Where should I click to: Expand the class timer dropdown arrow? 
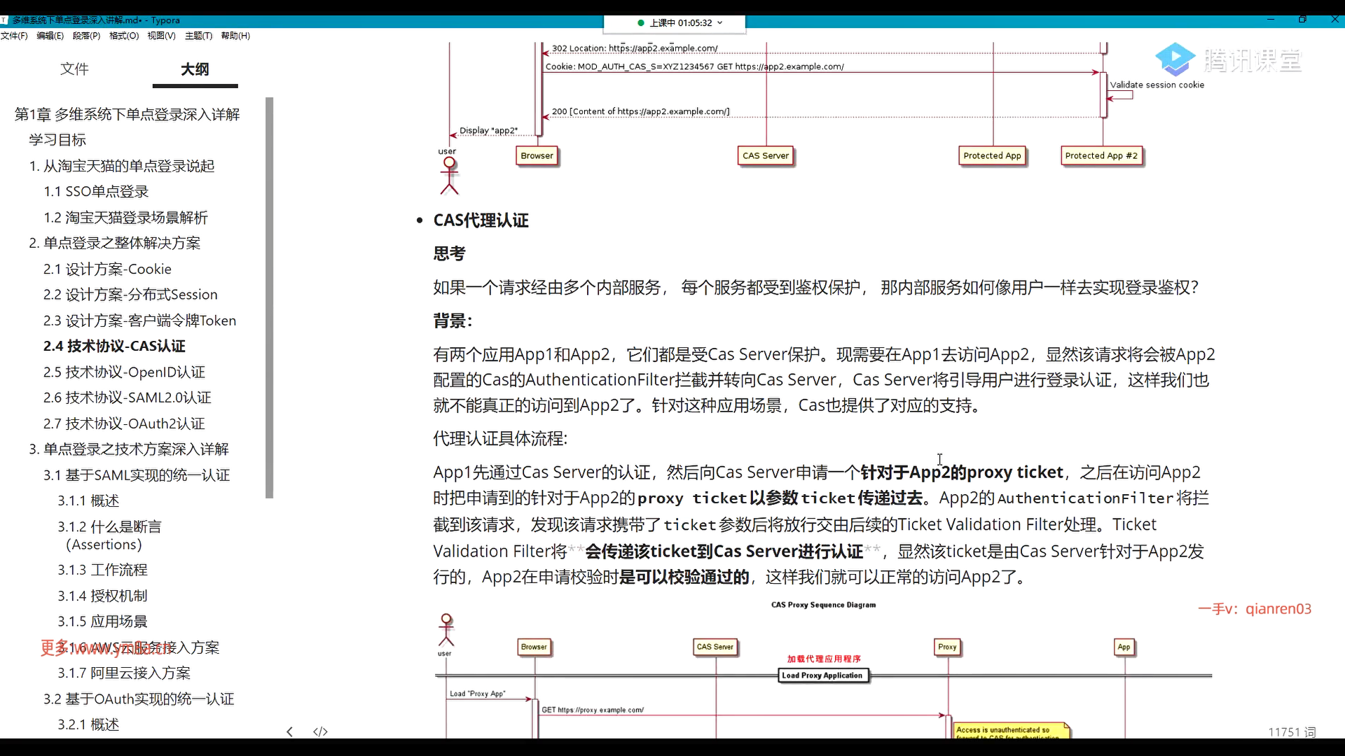pyautogui.click(x=720, y=23)
